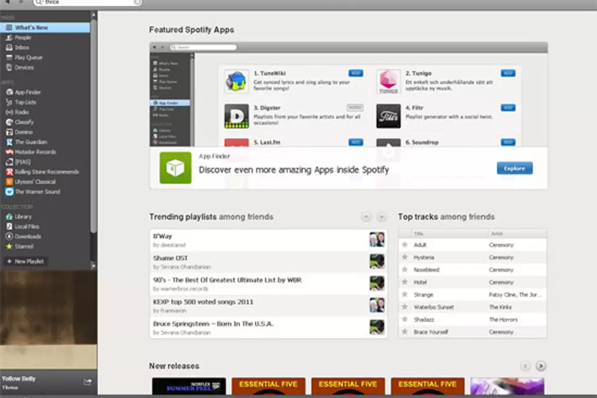Star the Waterloo Sunset track
The image size is (597, 398).
(x=405, y=307)
